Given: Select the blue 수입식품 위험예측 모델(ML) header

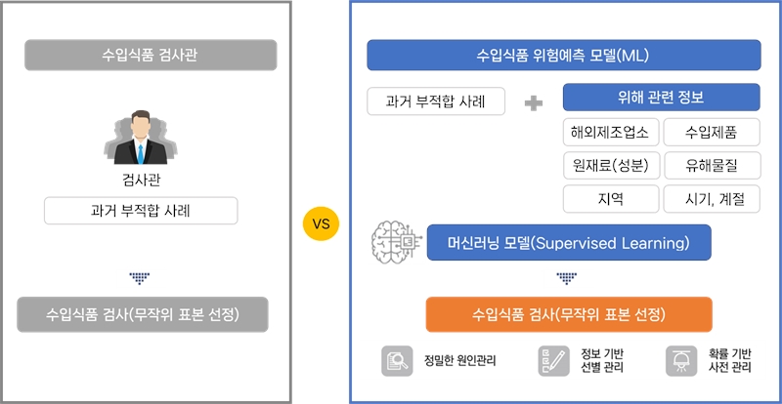Looking at the screenshot, I should (564, 55).
